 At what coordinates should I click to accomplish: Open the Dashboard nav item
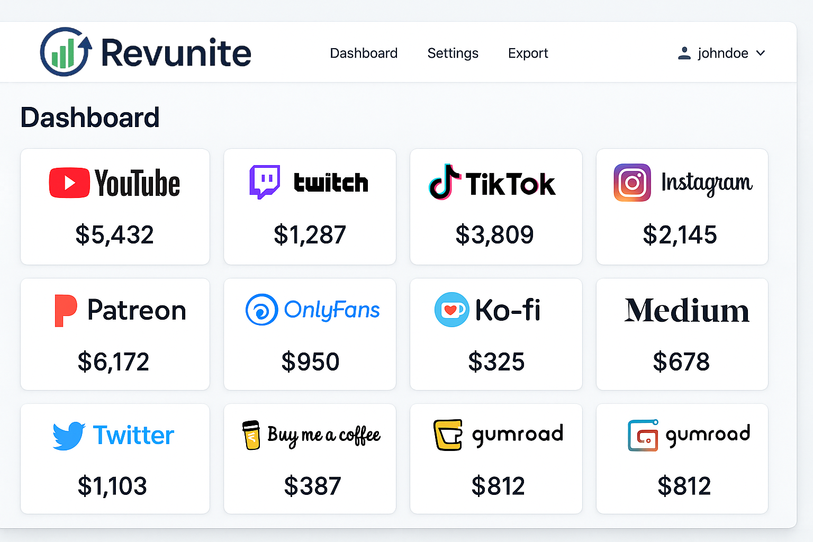tap(364, 53)
